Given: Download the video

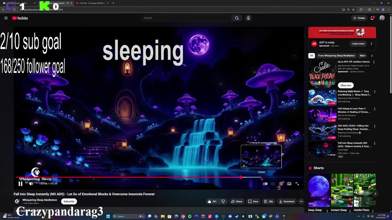Looking at the screenshot, I should tap(287, 201).
